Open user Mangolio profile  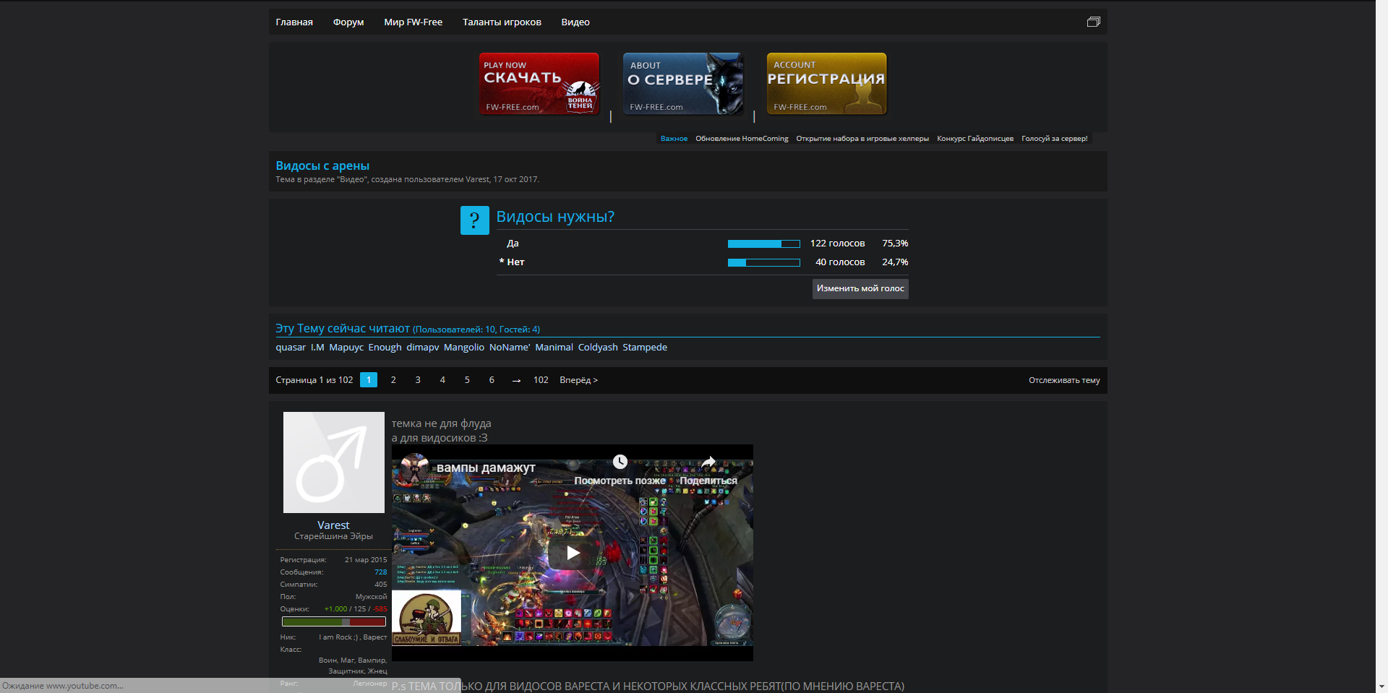point(464,348)
